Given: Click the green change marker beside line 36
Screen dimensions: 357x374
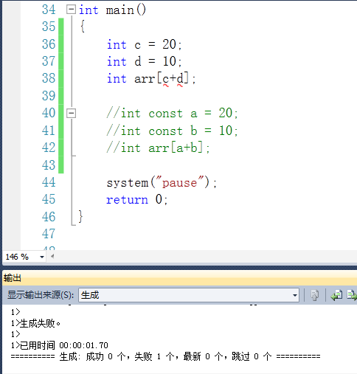Looking at the screenshot, I should [x=61, y=44].
